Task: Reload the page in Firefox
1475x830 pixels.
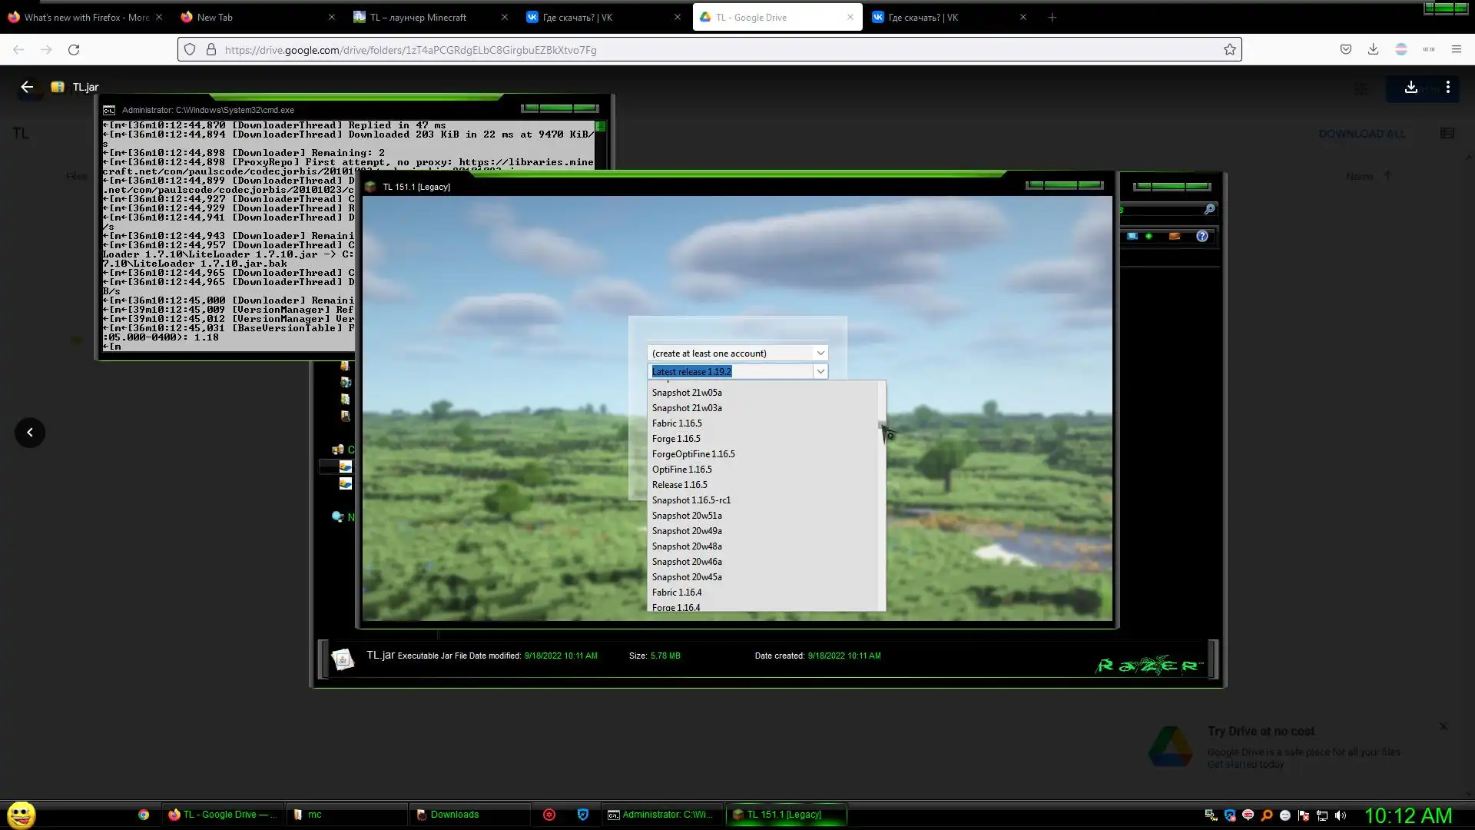Action: click(74, 50)
